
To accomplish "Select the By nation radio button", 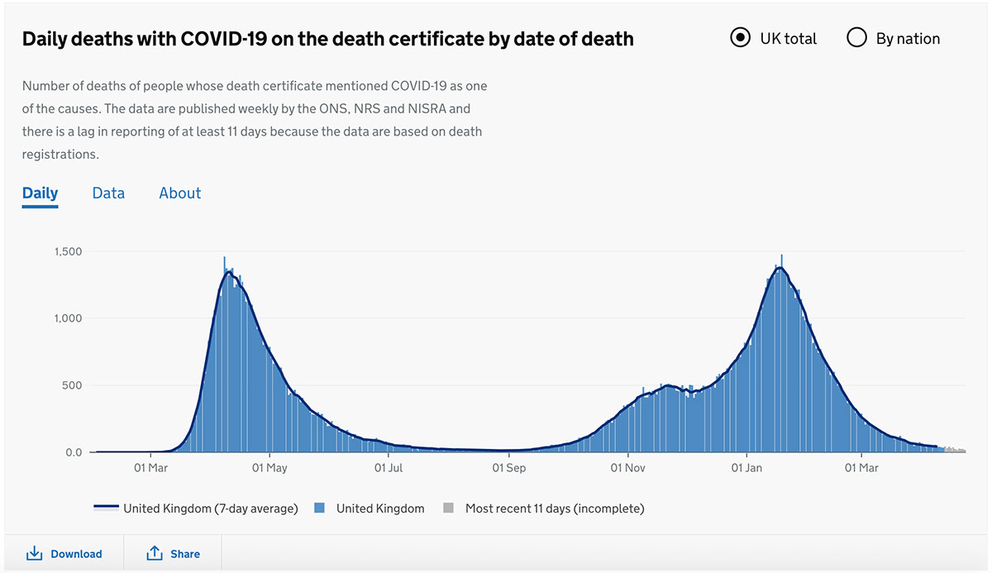I will click(x=857, y=38).
